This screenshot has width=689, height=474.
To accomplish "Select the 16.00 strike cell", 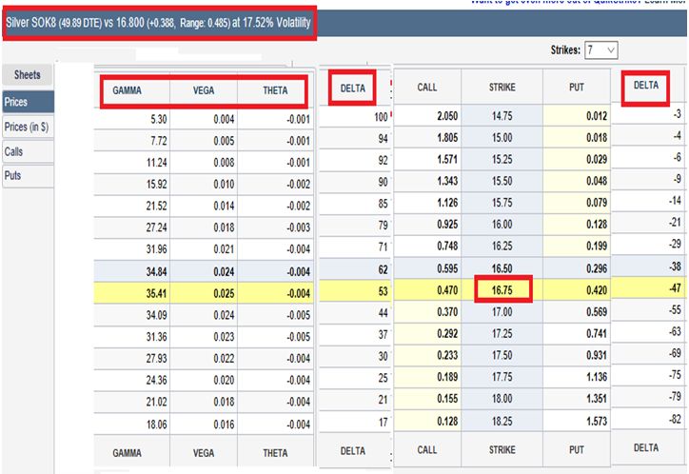I will [x=502, y=225].
